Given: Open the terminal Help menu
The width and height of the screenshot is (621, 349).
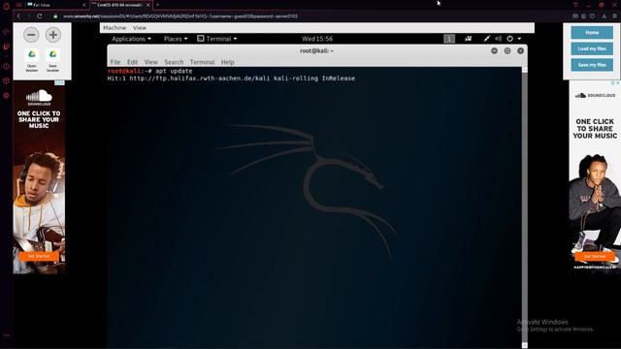Looking at the screenshot, I should 227,62.
